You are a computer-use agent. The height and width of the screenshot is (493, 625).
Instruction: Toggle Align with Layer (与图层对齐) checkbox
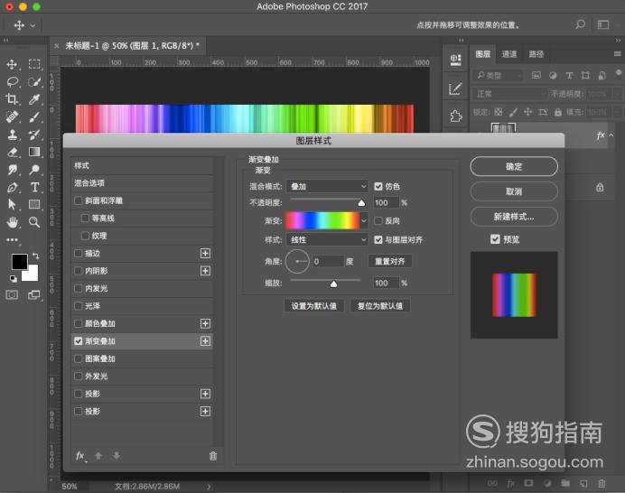point(378,239)
